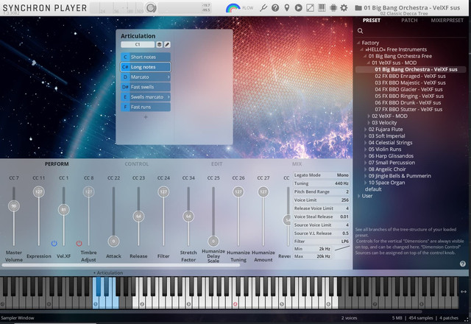Select the Long notes articulation
This screenshot has width=471, height=324.
(x=146, y=67)
